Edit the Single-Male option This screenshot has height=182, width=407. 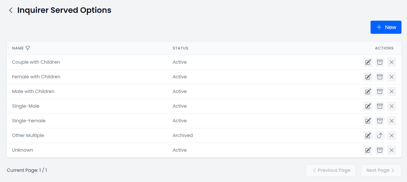[368, 106]
